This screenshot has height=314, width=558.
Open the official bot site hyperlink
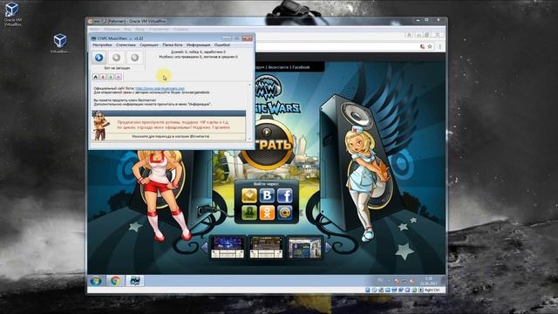[160, 88]
